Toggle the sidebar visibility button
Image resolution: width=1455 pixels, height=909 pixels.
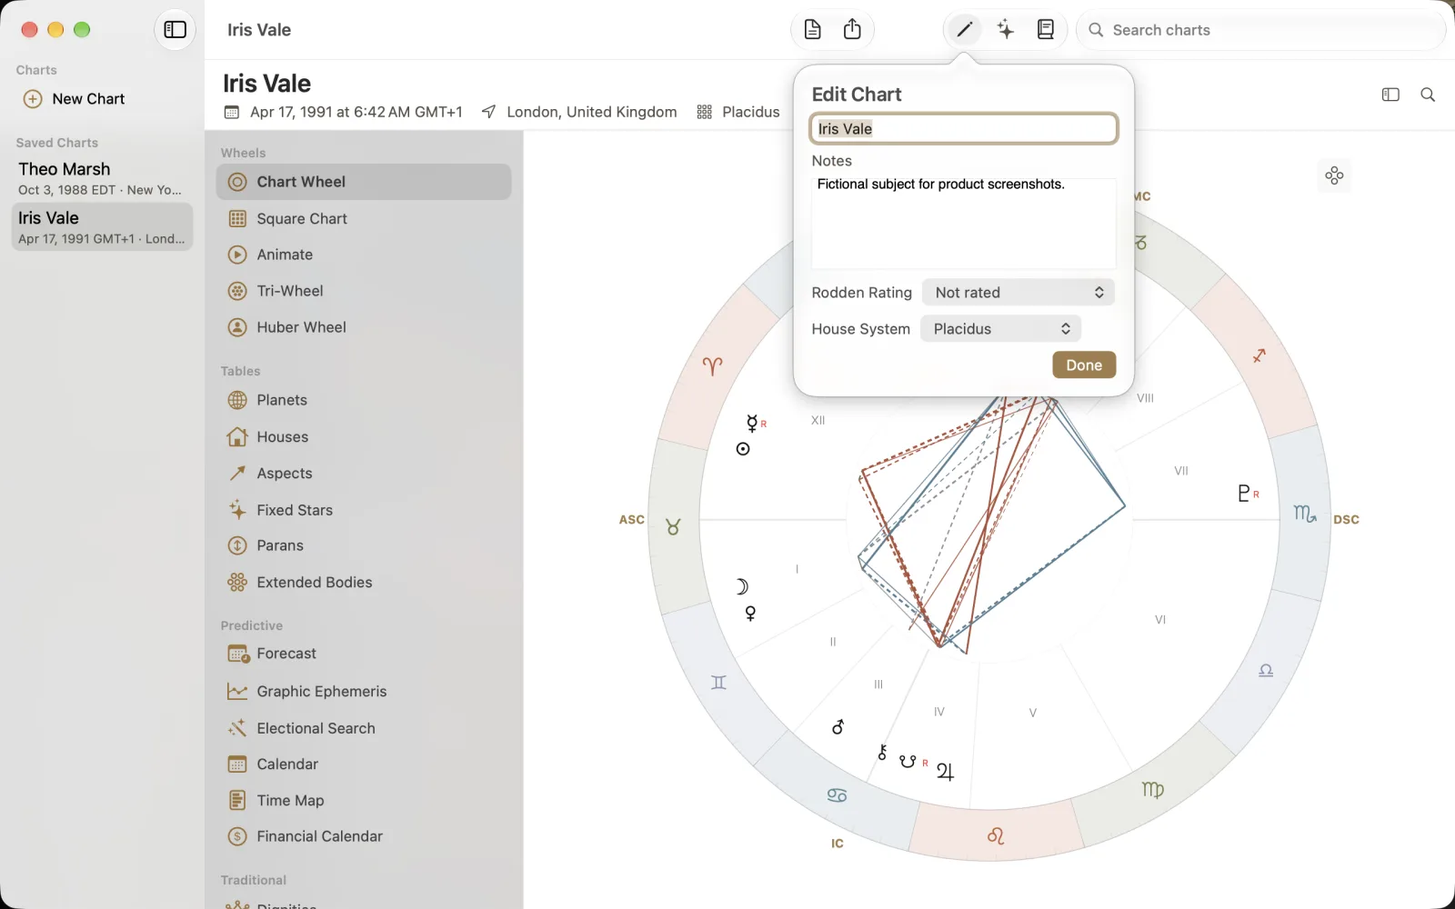175,30
